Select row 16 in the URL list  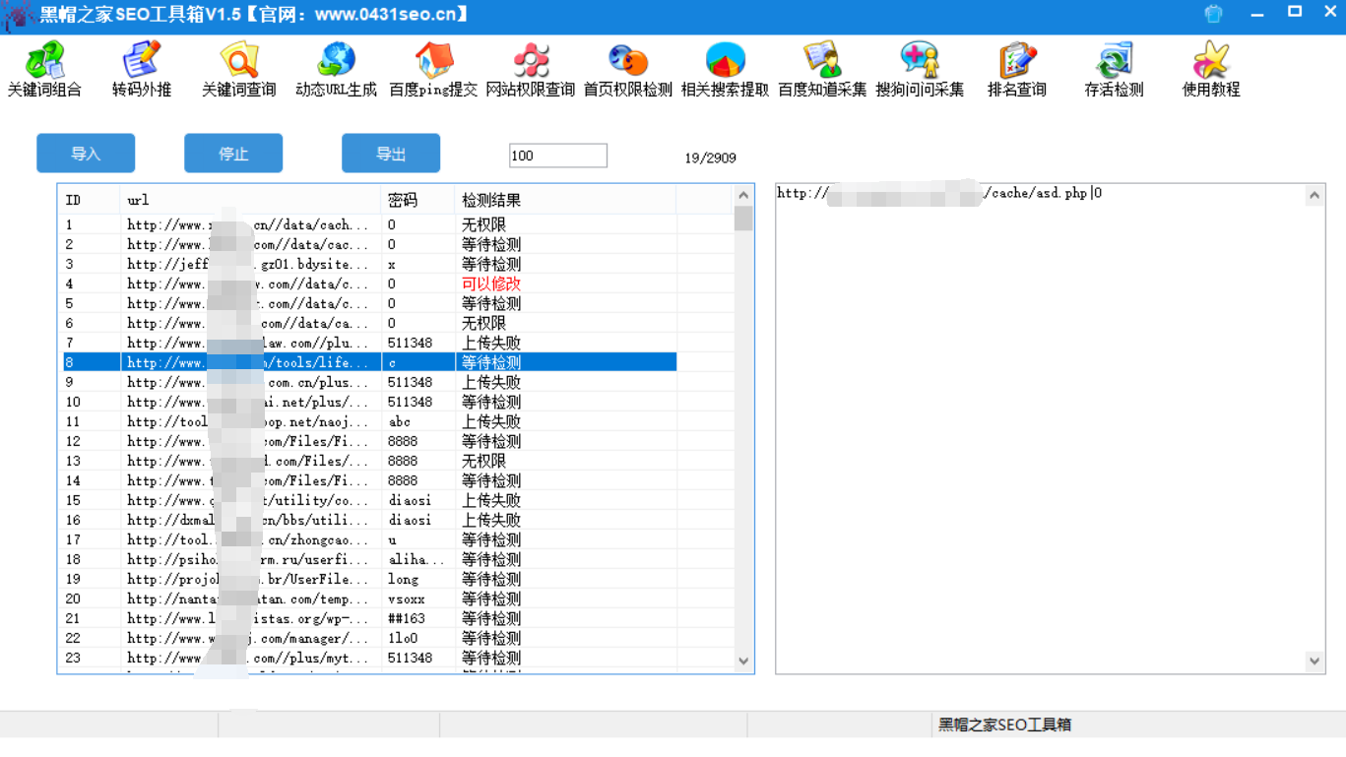369,520
